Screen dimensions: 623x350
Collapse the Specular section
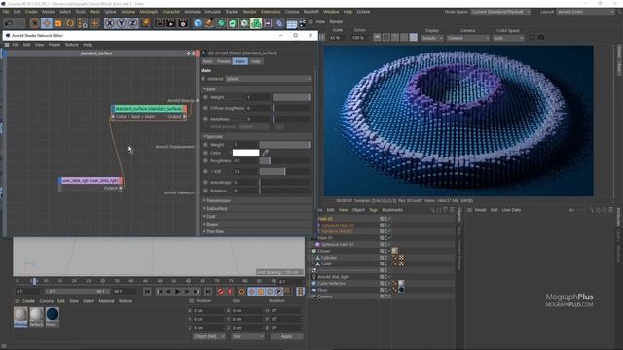pyautogui.click(x=214, y=136)
